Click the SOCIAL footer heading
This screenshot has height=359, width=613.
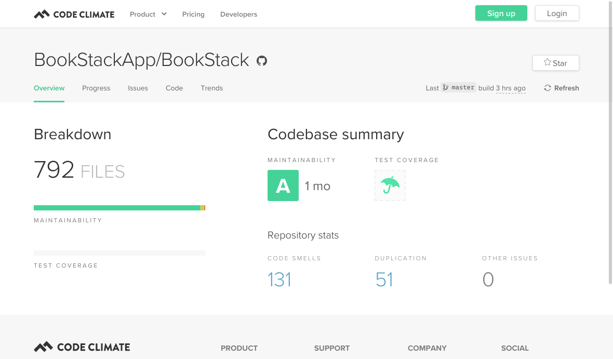515,348
